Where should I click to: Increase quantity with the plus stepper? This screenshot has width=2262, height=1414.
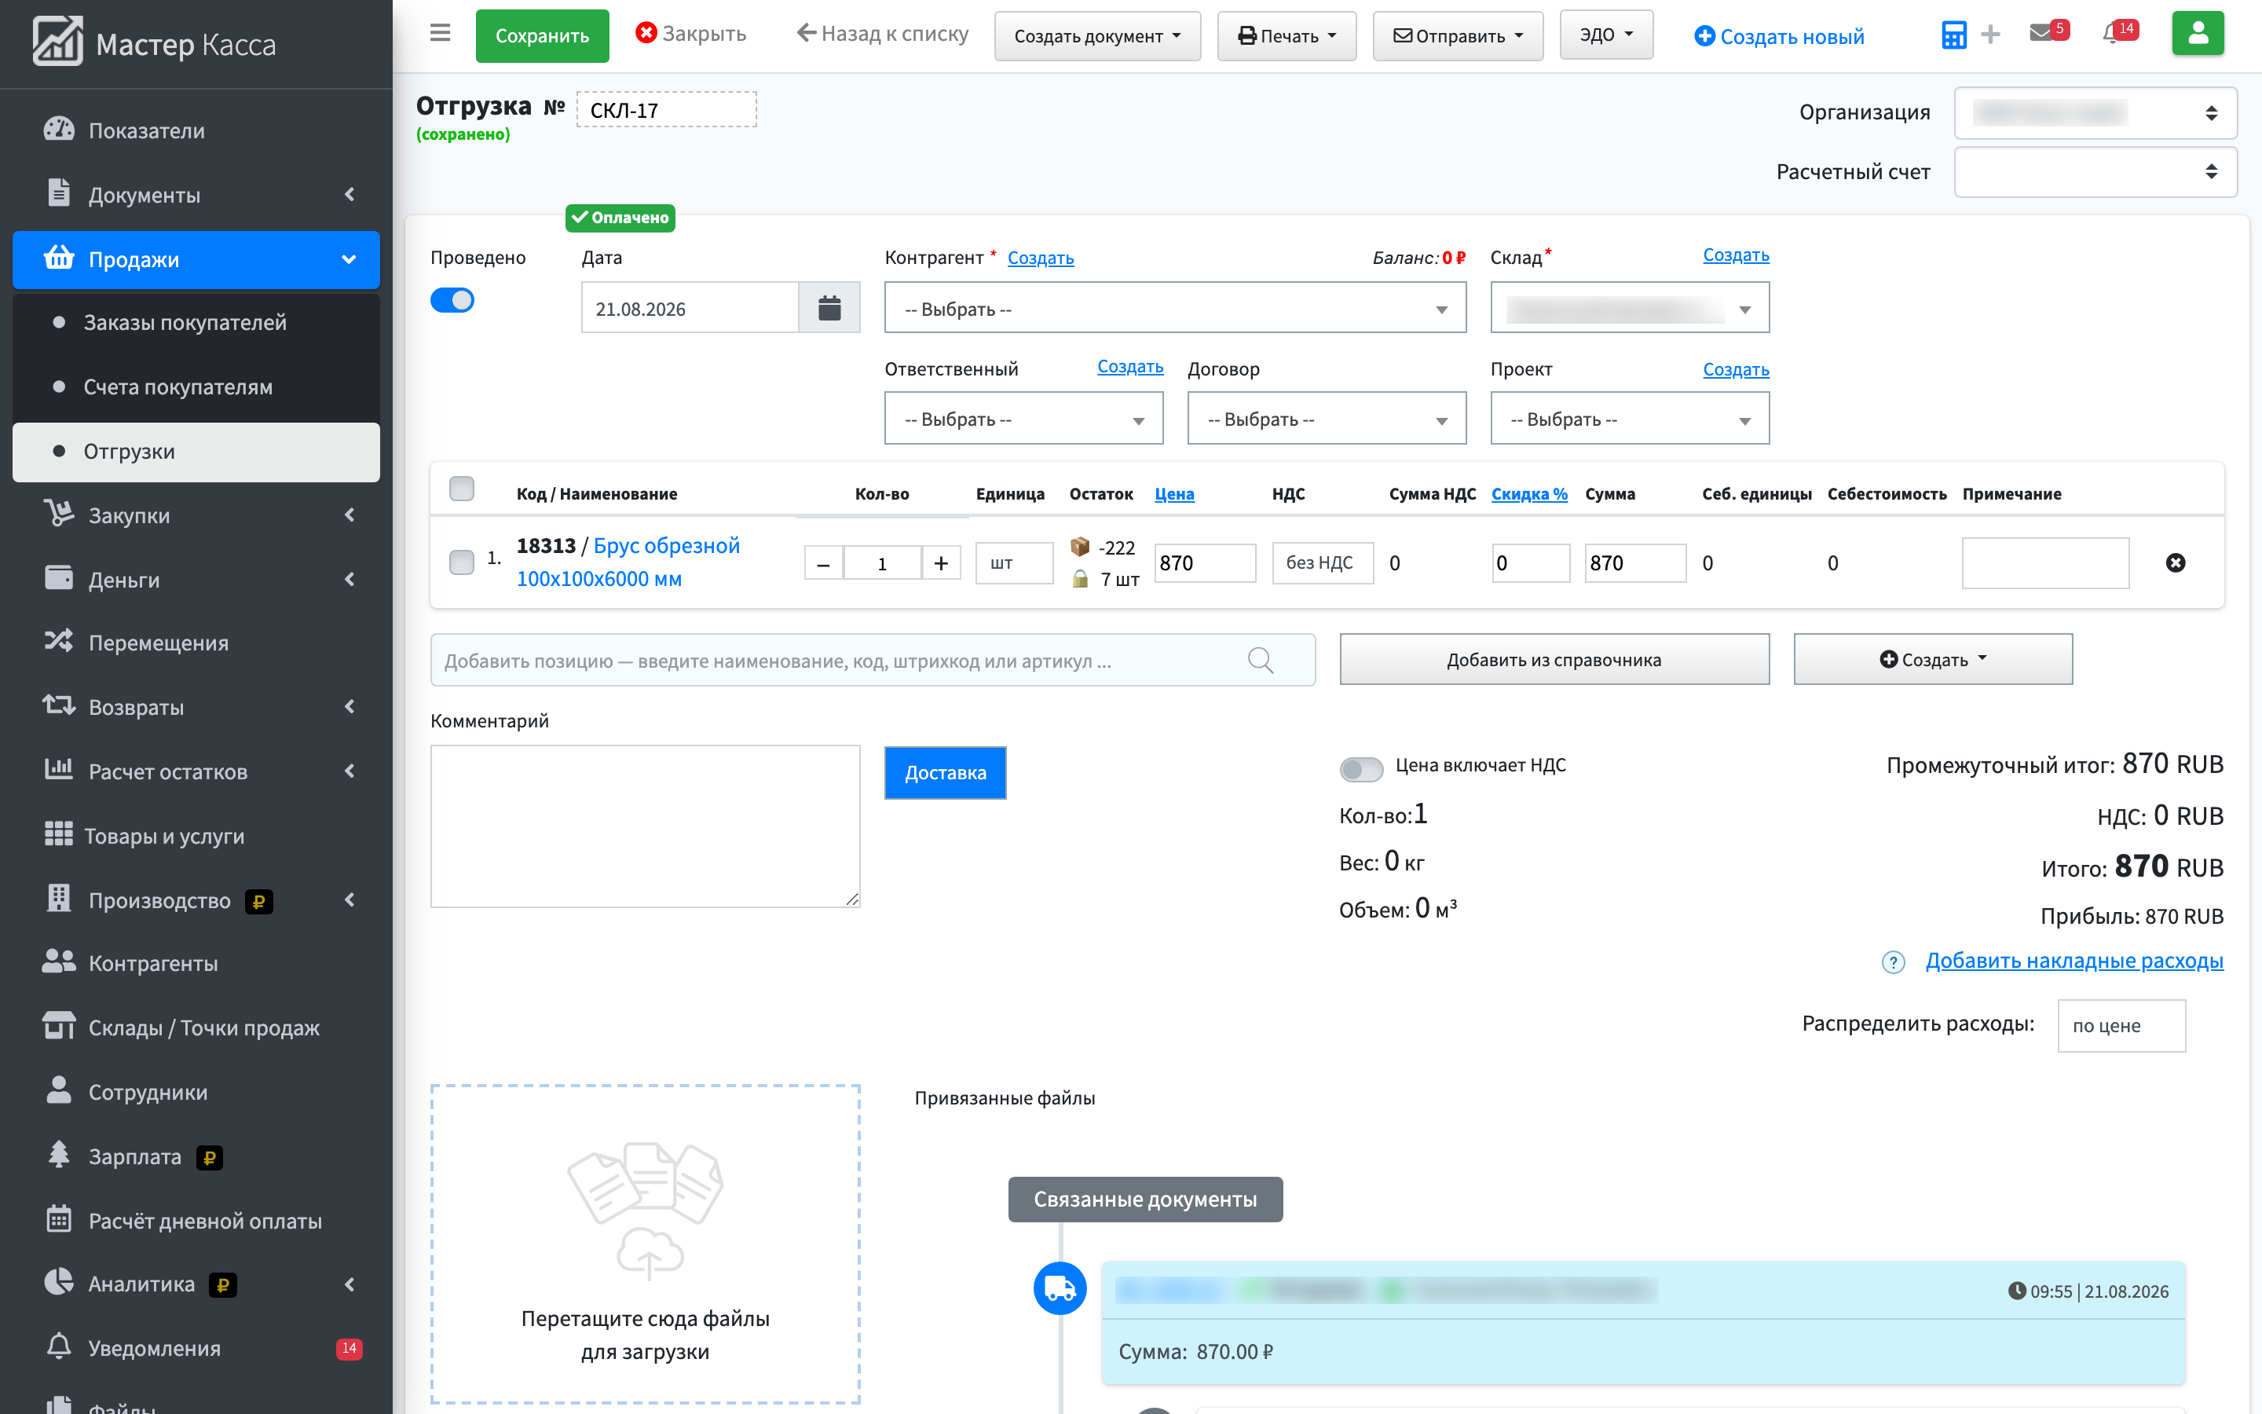coord(941,563)
